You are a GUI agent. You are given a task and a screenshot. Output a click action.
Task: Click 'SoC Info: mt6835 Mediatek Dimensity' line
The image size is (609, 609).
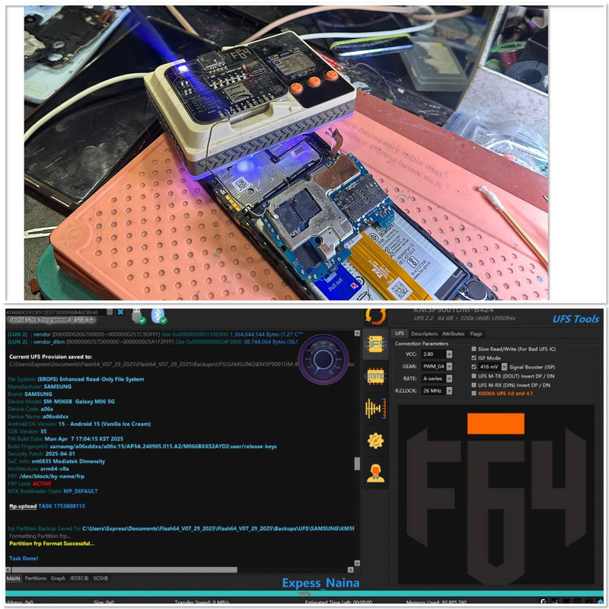[56, 461]
